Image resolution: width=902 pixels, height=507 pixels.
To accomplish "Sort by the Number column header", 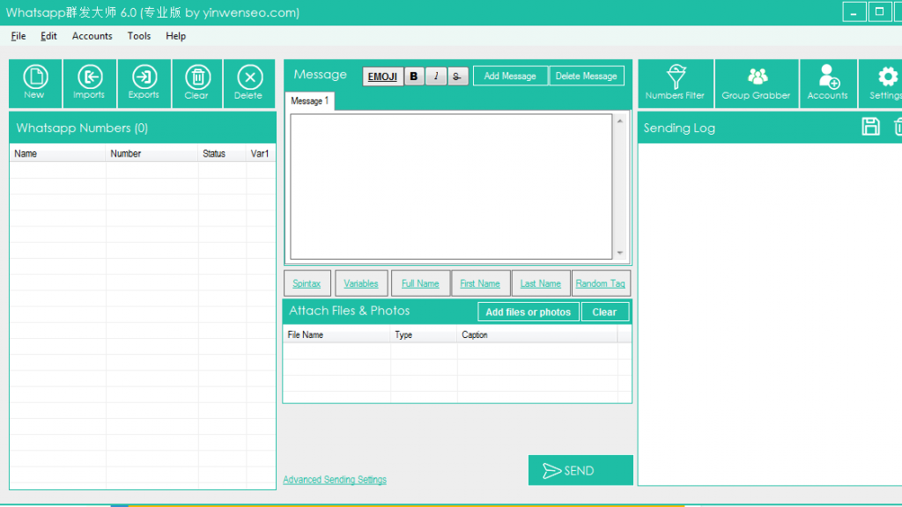I will (x=152, y=153).
